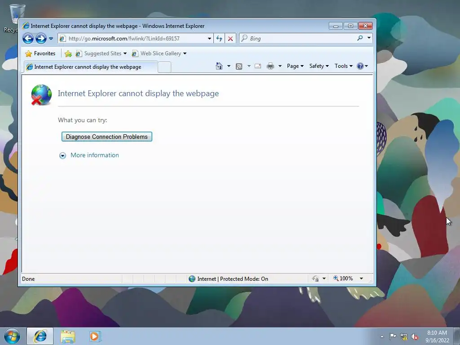Click the Forward navigation arrow
Viewport: 460px width, 345px height.
point(41,39)
